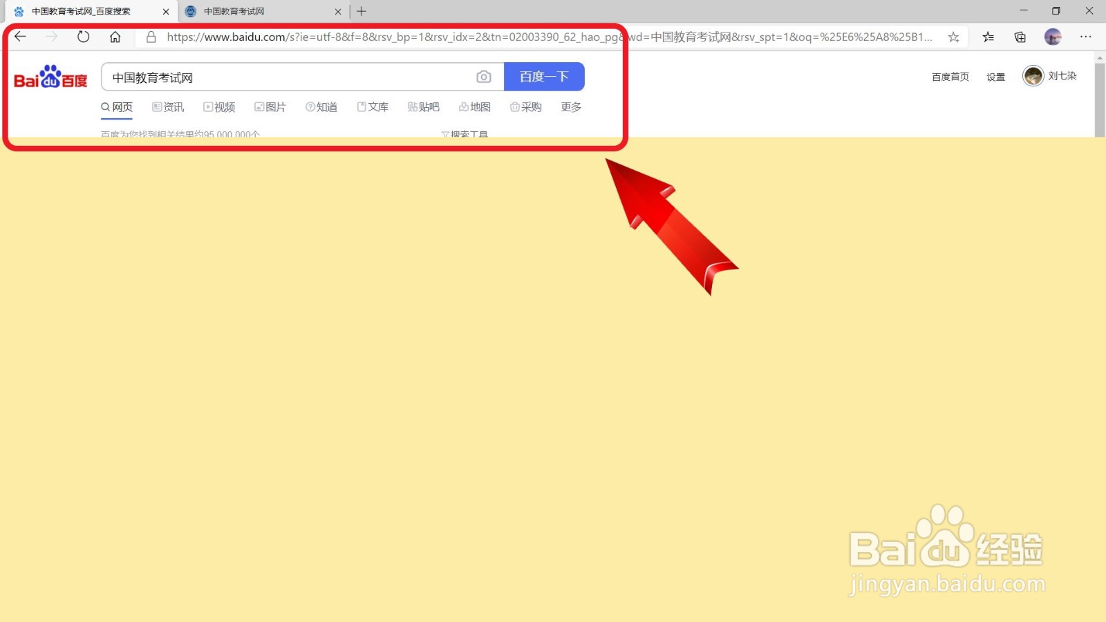Open the browser home page icon

click(115, 37)
